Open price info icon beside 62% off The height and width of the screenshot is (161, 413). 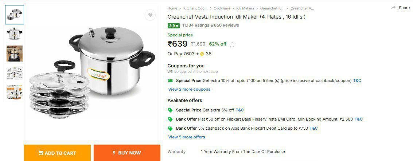[232, 45]
